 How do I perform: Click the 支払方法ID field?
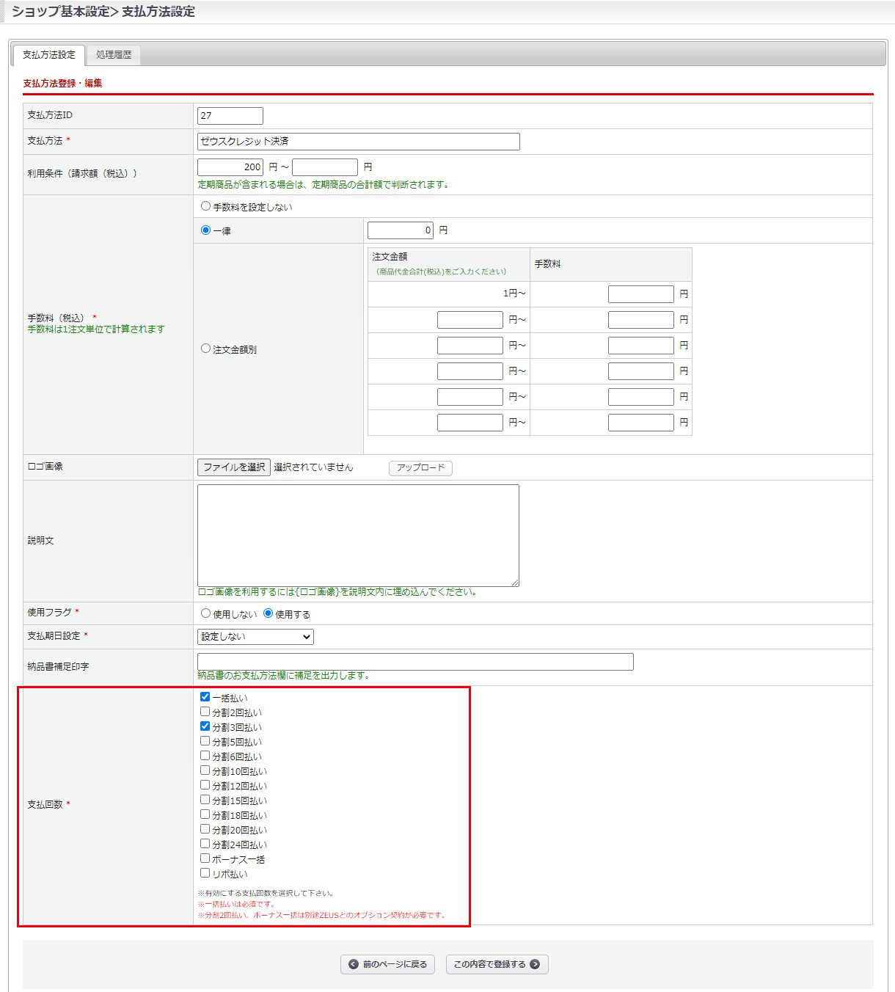[x=230, y=116]
